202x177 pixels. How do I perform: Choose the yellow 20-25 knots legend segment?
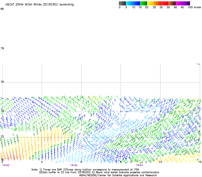coord(151,3)
